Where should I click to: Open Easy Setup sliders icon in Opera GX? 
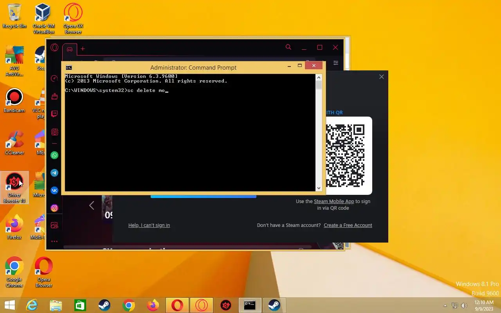[x=335, y=63]
